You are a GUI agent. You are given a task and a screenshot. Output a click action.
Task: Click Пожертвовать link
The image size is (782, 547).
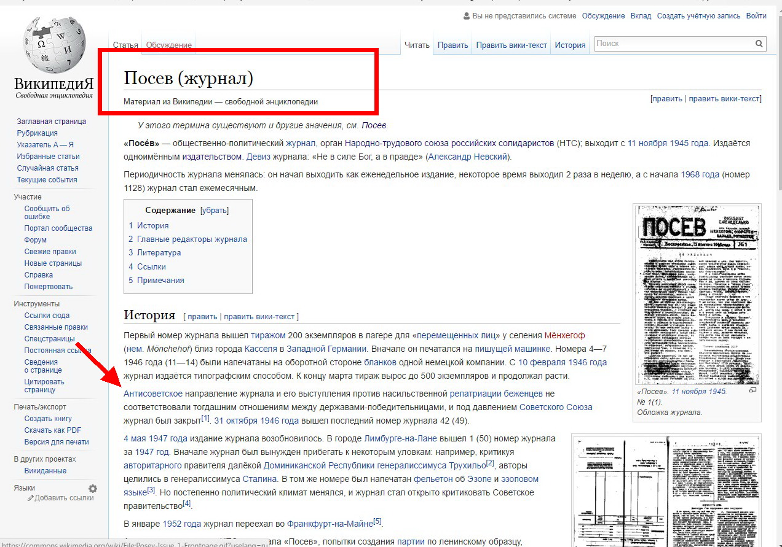coord(49,287)
